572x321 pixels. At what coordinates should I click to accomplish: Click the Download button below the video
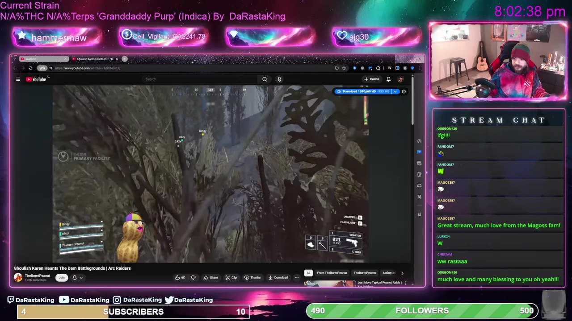tap(278, 277)
